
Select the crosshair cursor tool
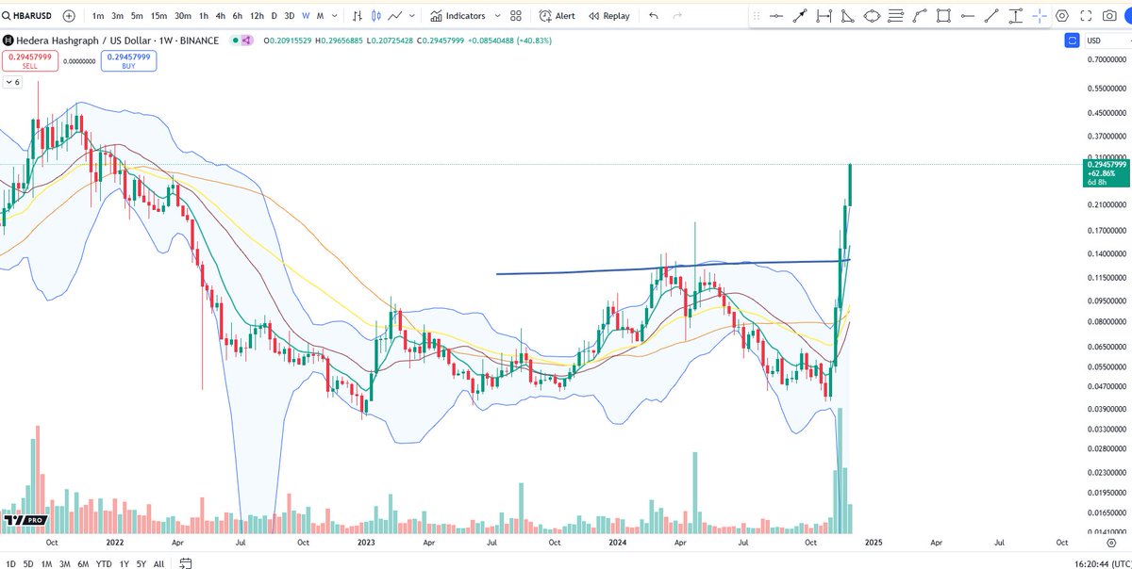[x=1039, y=16]
